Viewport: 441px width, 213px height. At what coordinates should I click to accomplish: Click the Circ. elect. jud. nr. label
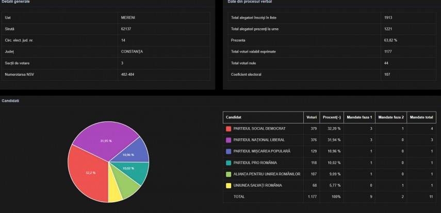(19, 41)
